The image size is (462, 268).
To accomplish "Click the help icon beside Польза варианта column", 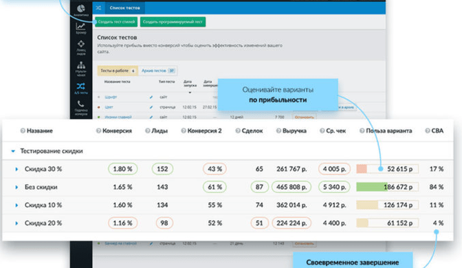I will (362, 131).
